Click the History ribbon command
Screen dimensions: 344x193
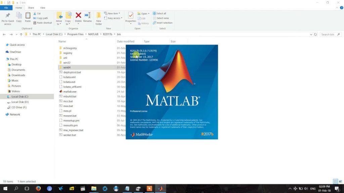coord(143,23)
